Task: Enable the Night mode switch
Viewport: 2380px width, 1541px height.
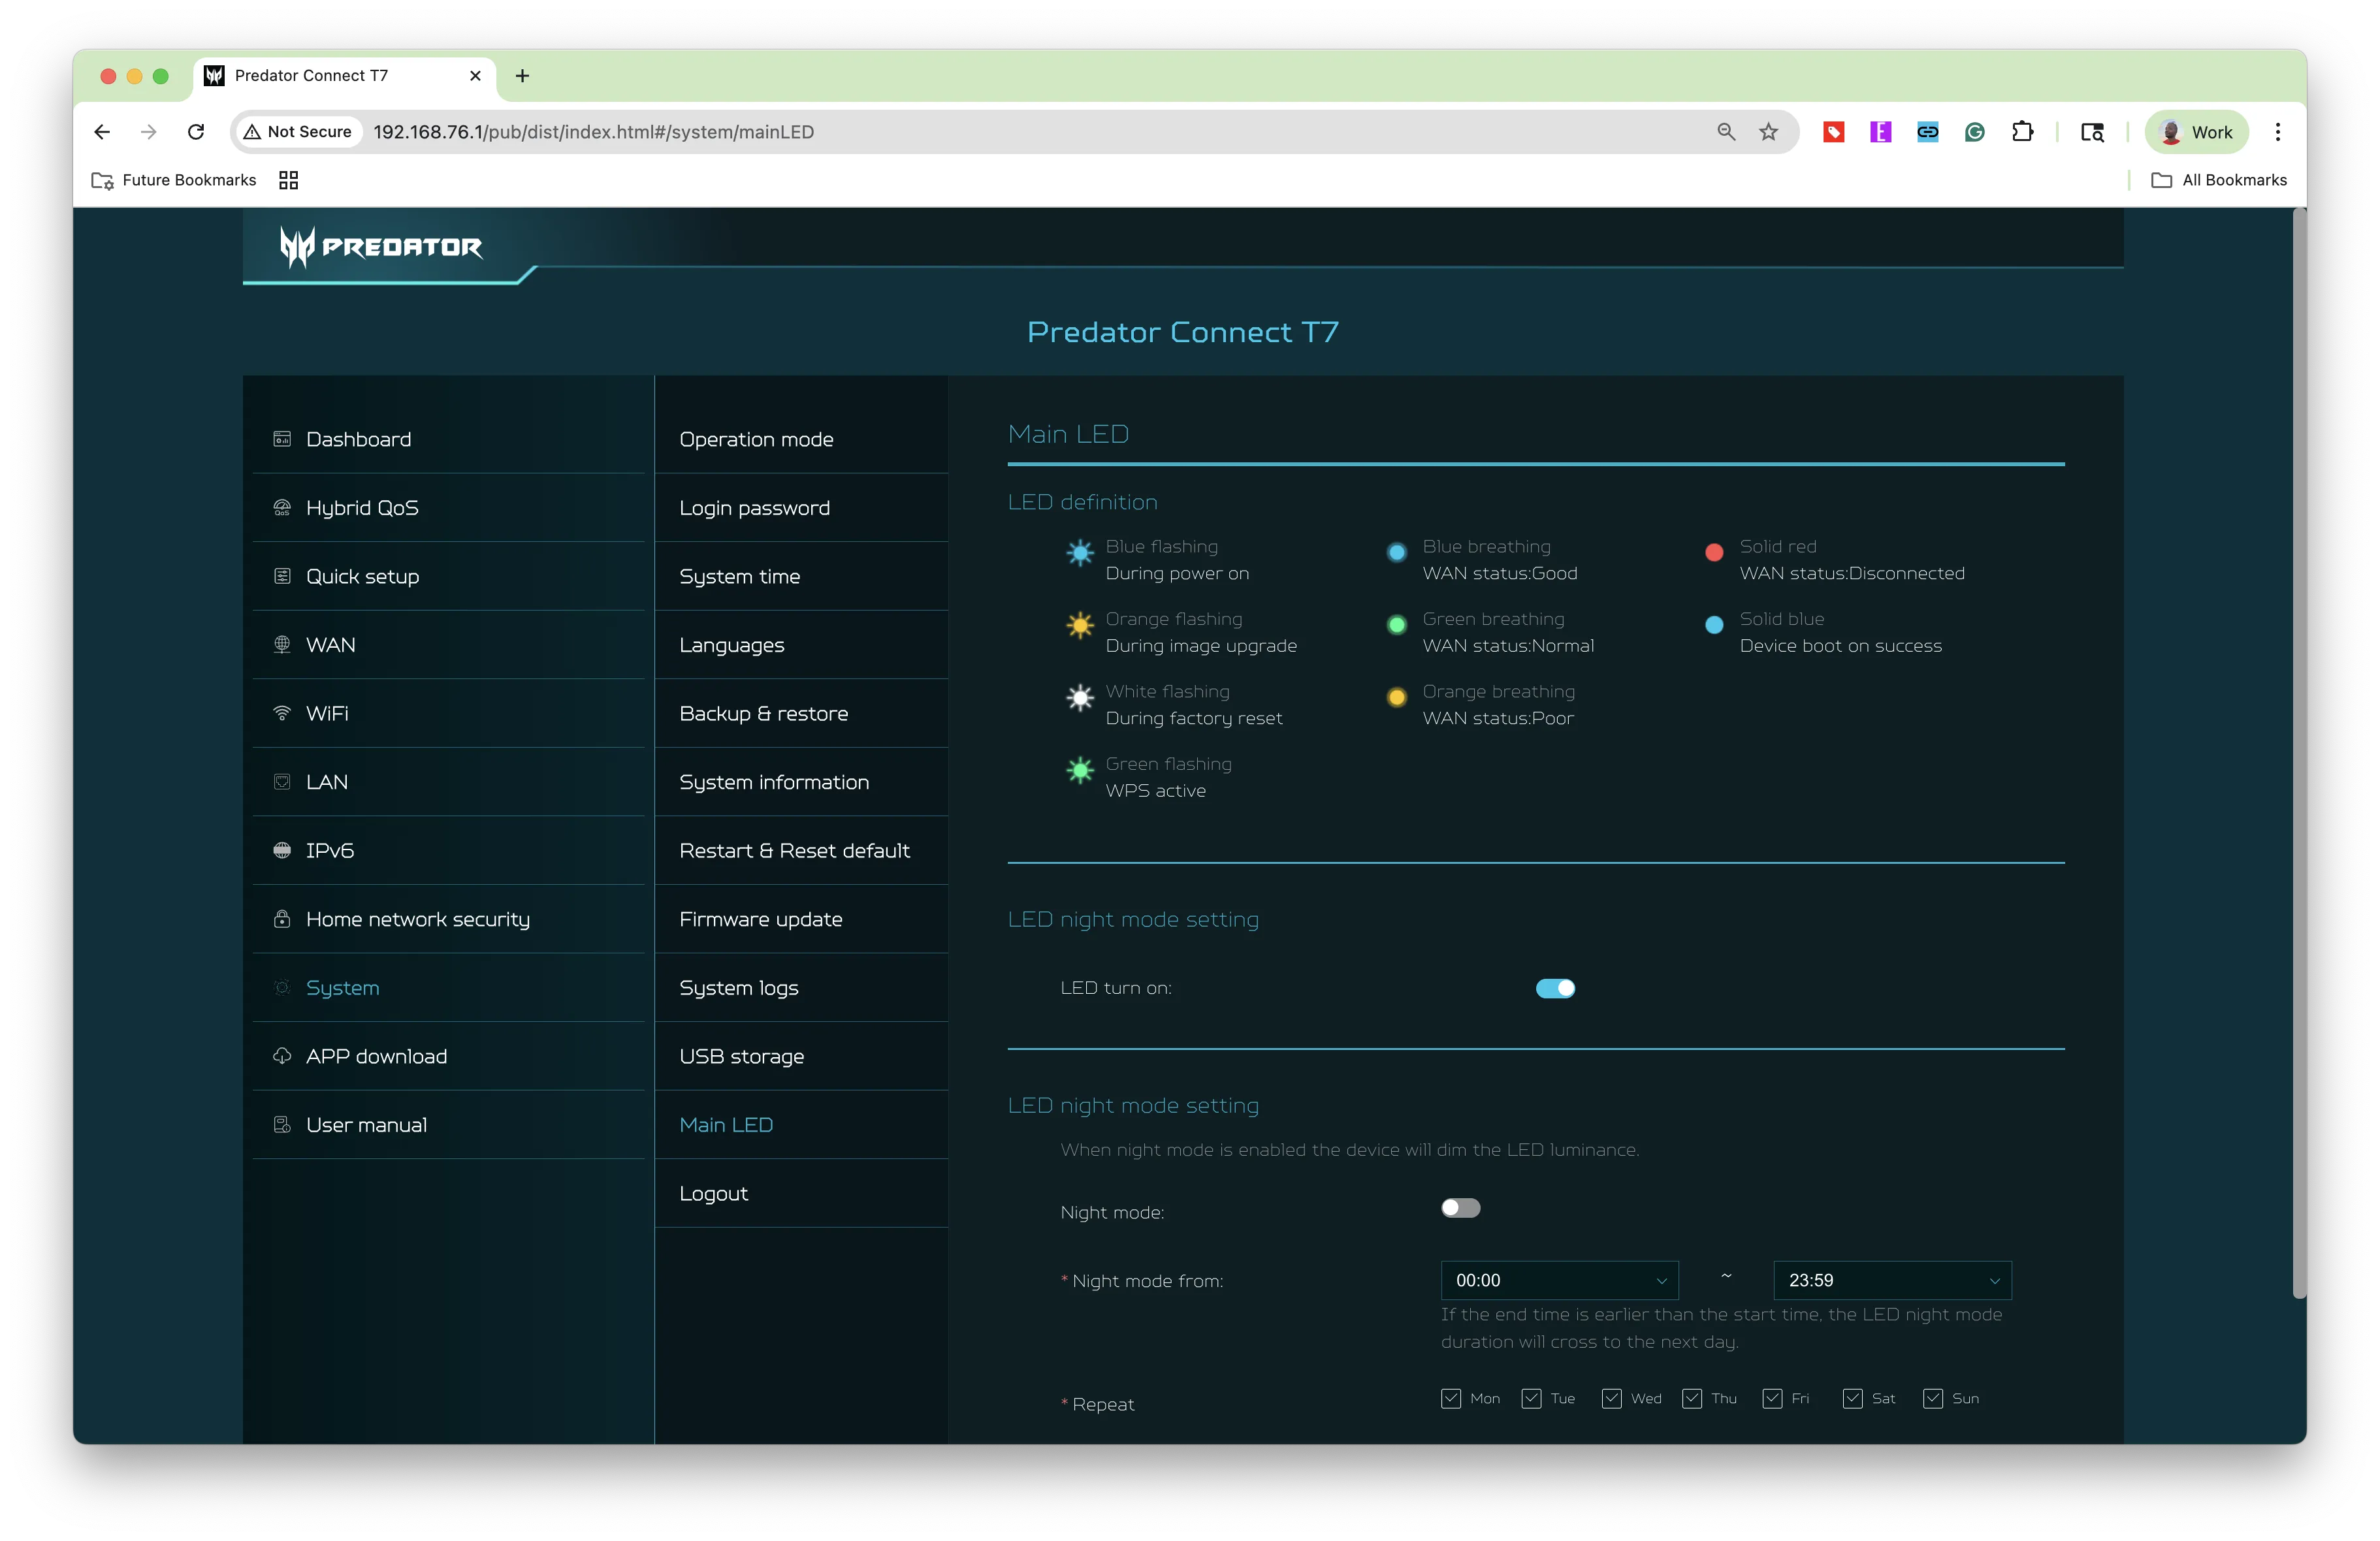Action: (1460, 1208)
